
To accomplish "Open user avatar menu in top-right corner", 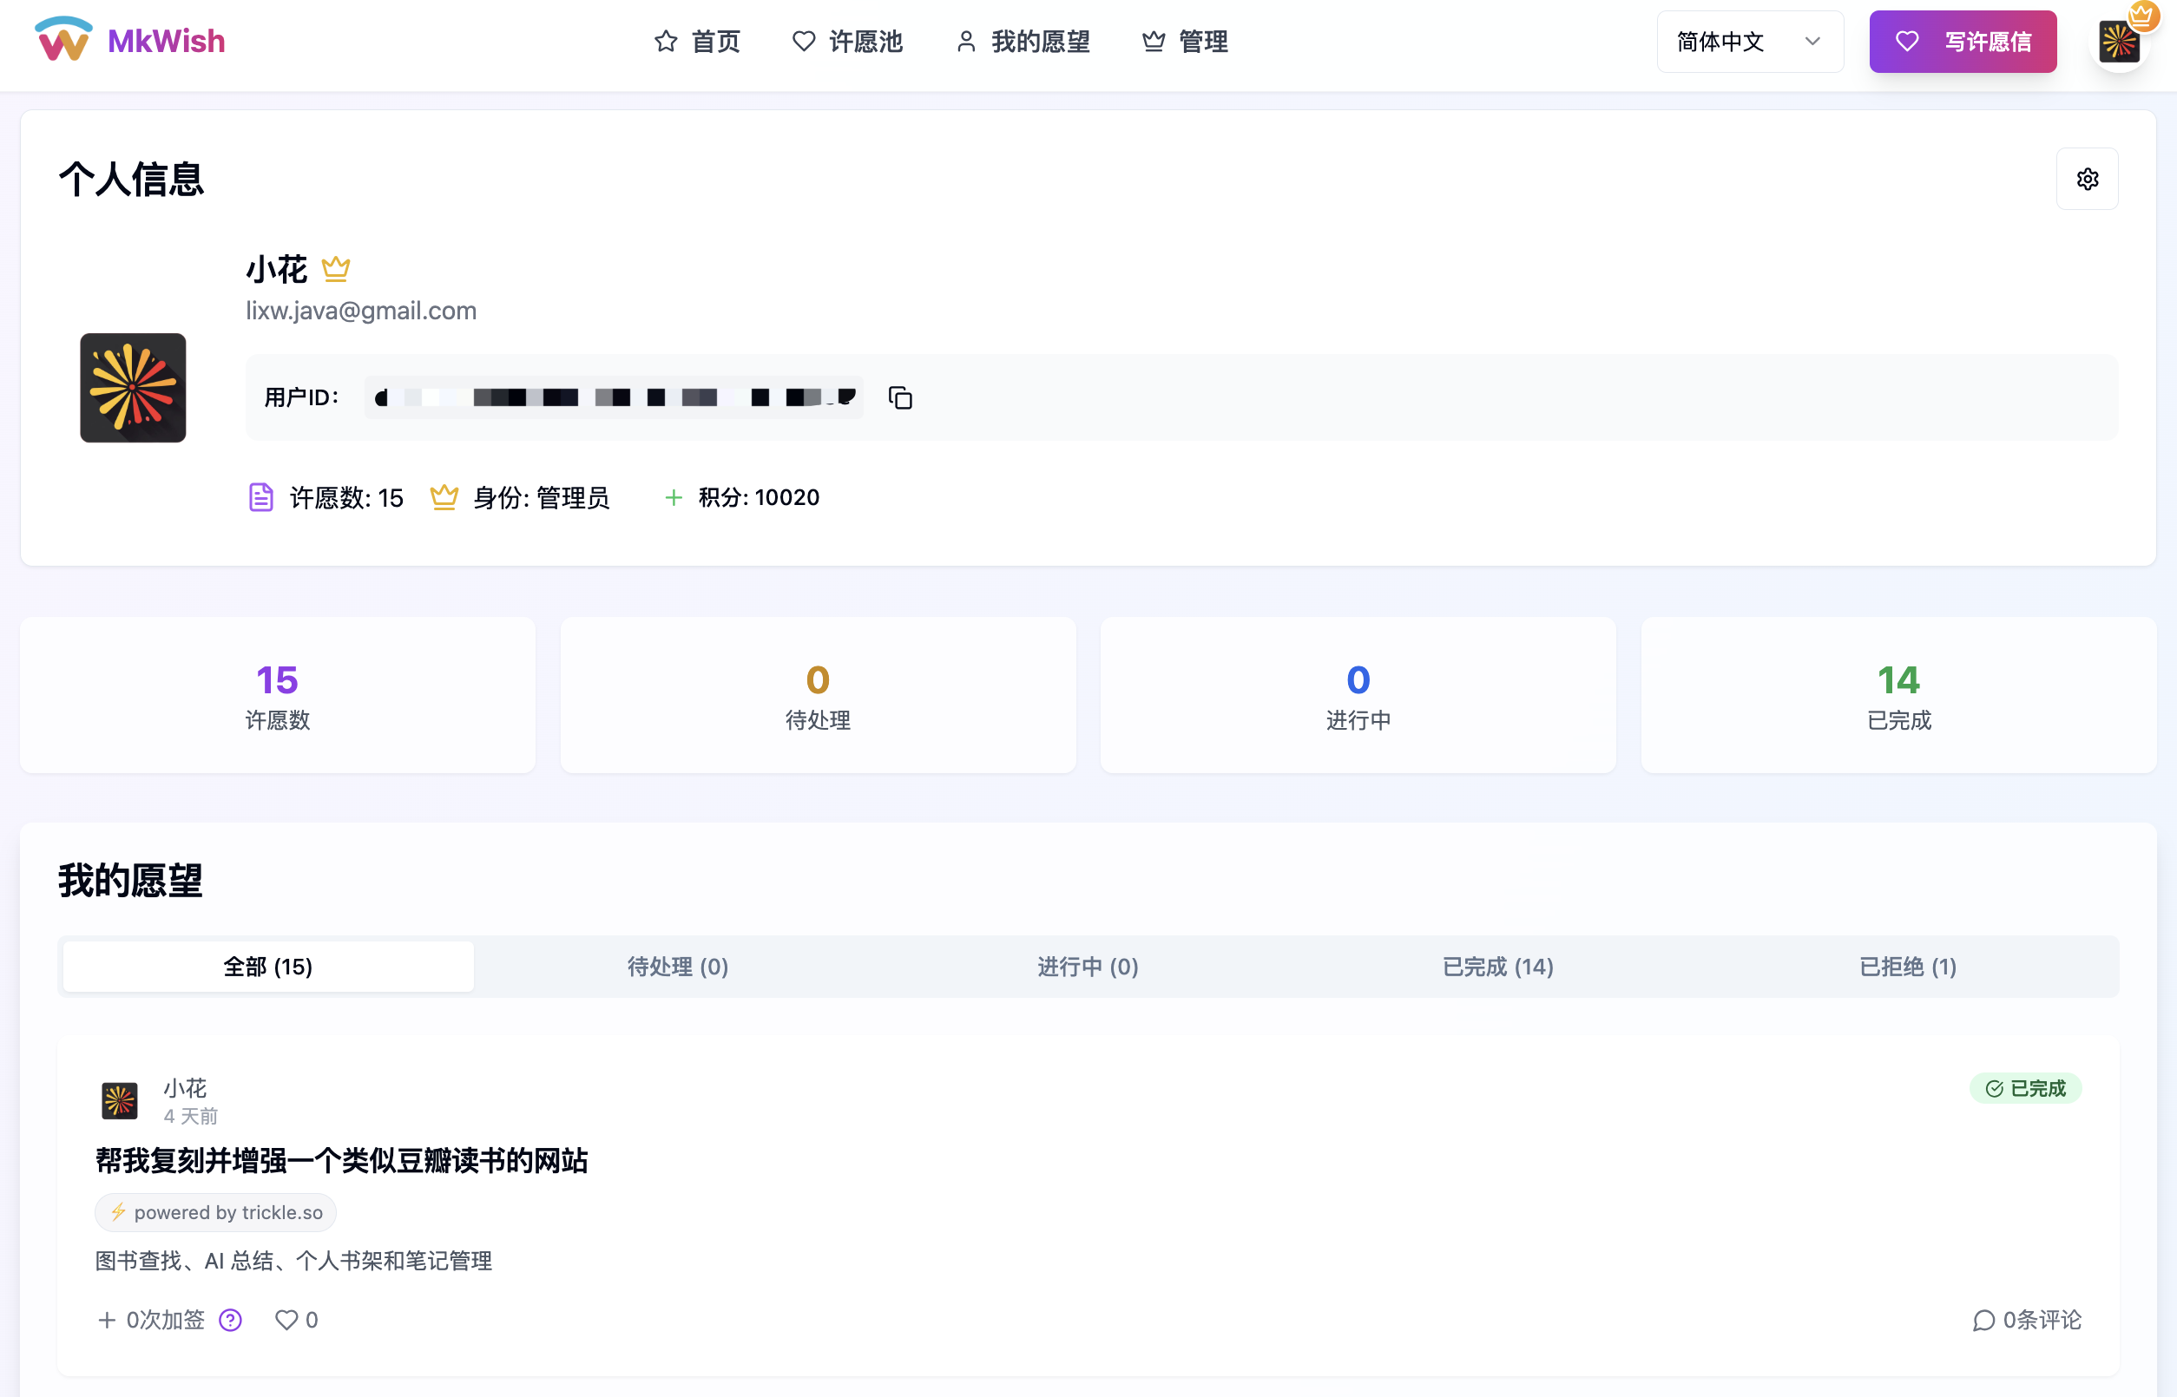I will pos(2120,42).
